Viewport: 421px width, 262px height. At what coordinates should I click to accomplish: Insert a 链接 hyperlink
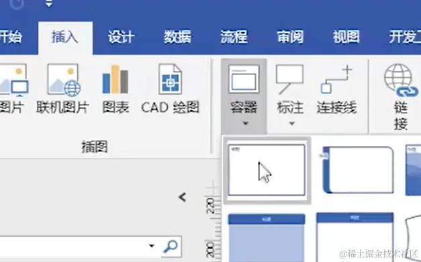(401, 96)
